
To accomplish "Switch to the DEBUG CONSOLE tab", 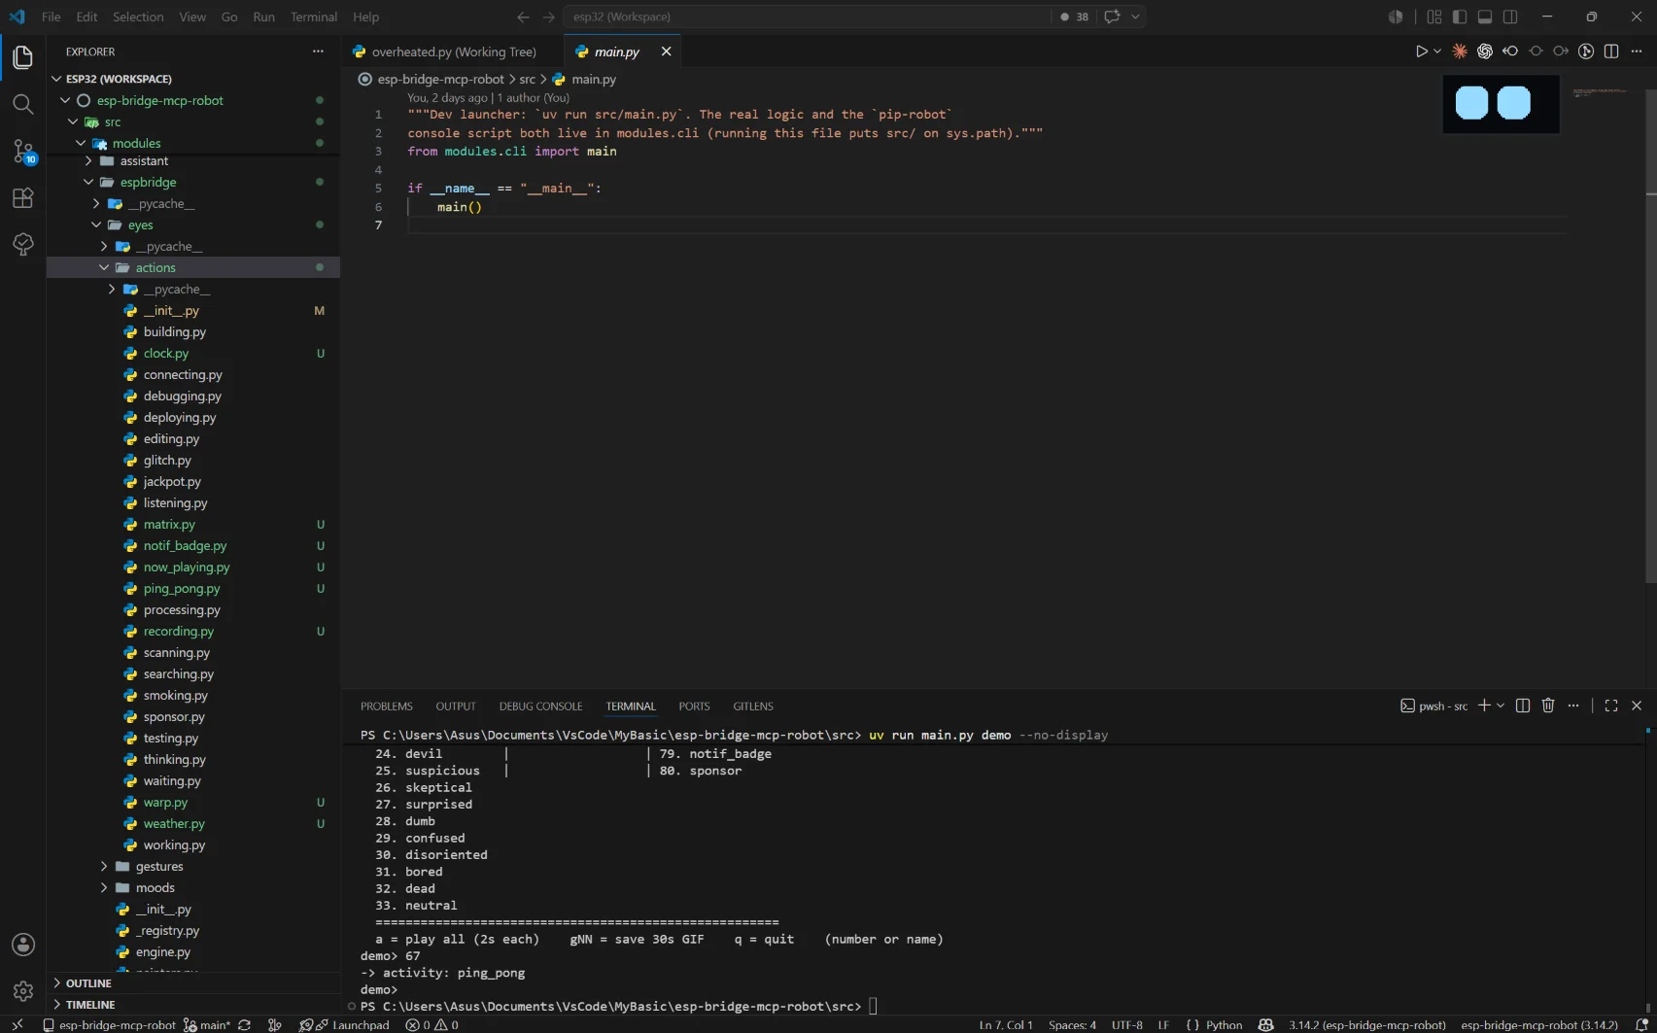I will pyautogui.click(x=541, y=706).
